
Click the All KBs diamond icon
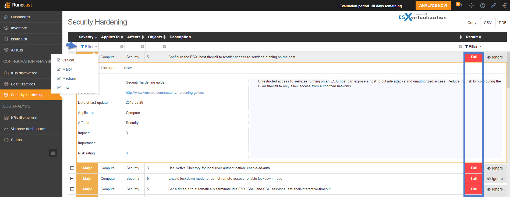click(6, 50)
